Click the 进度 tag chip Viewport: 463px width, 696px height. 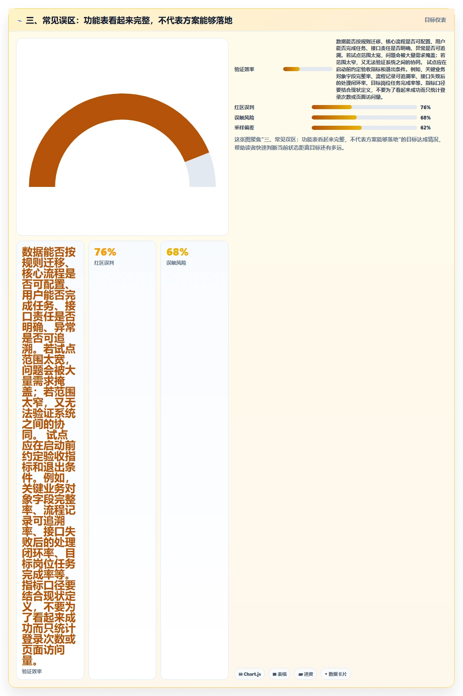tap(305, 674)
